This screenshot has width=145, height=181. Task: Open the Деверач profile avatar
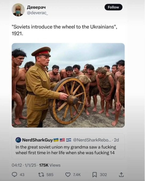pos(18,10)
